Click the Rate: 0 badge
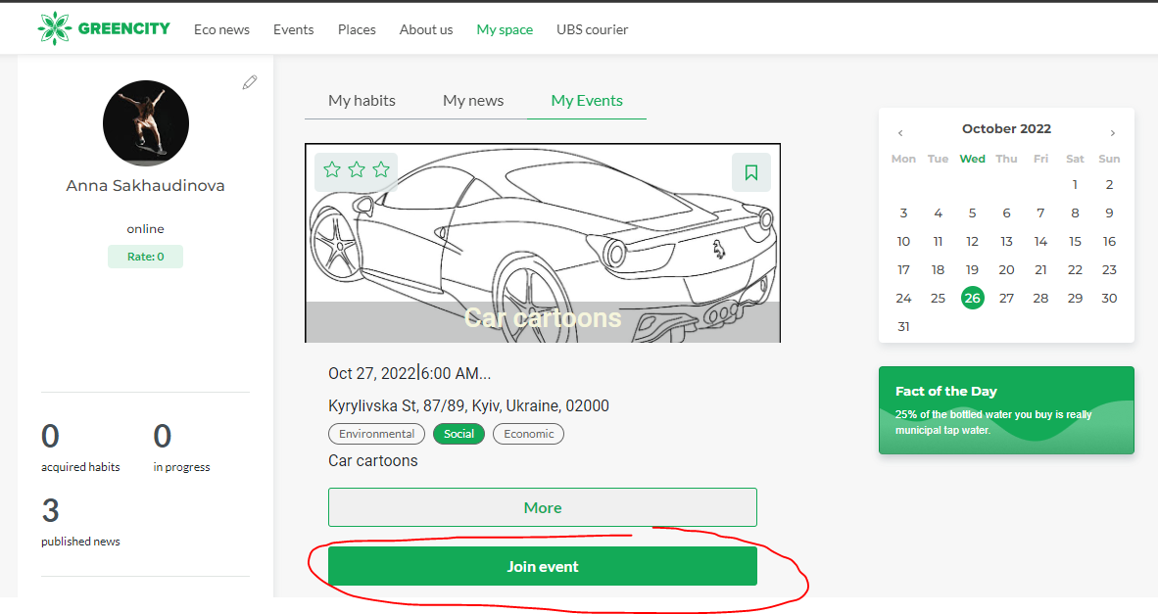This screenshot has width=1158, height=614. (x=145, y=256)
